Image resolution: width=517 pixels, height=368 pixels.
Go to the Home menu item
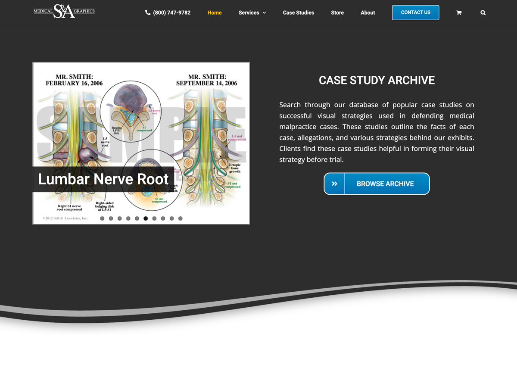pos(215,12)
